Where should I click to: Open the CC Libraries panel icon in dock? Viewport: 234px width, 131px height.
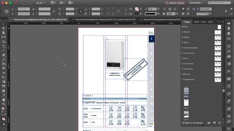coord(229,79)
